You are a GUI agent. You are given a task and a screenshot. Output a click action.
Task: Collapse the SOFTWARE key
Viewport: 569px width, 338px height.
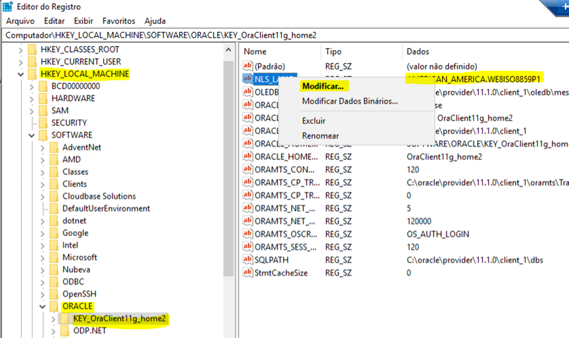click(x=31, y=135)
